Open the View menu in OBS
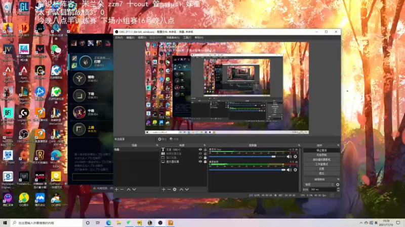405x227 pixels. tap(142, 37)
